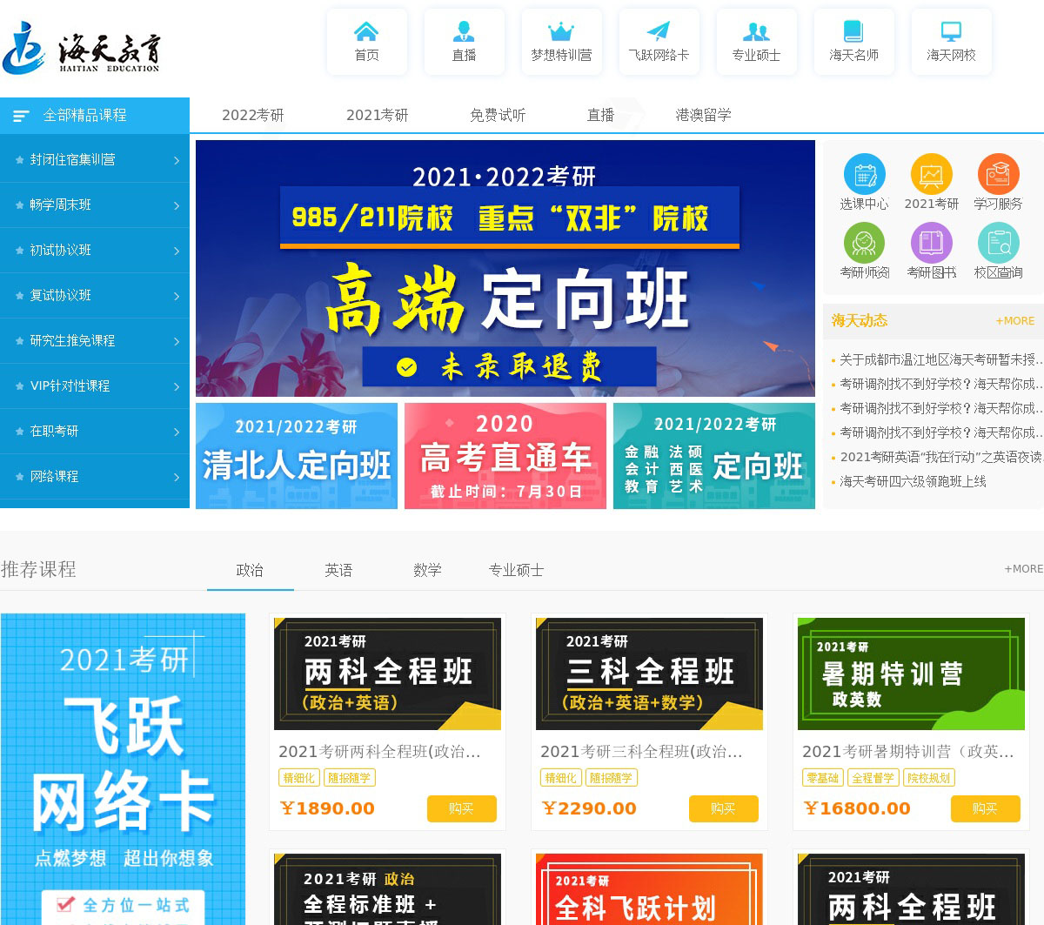
Task: Switch to the 数学 course tab
Action: [x=427, y=570]
